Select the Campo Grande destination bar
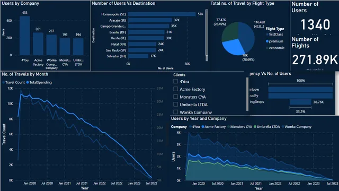This screenshot has height=191, width=339. coord(149,26)
